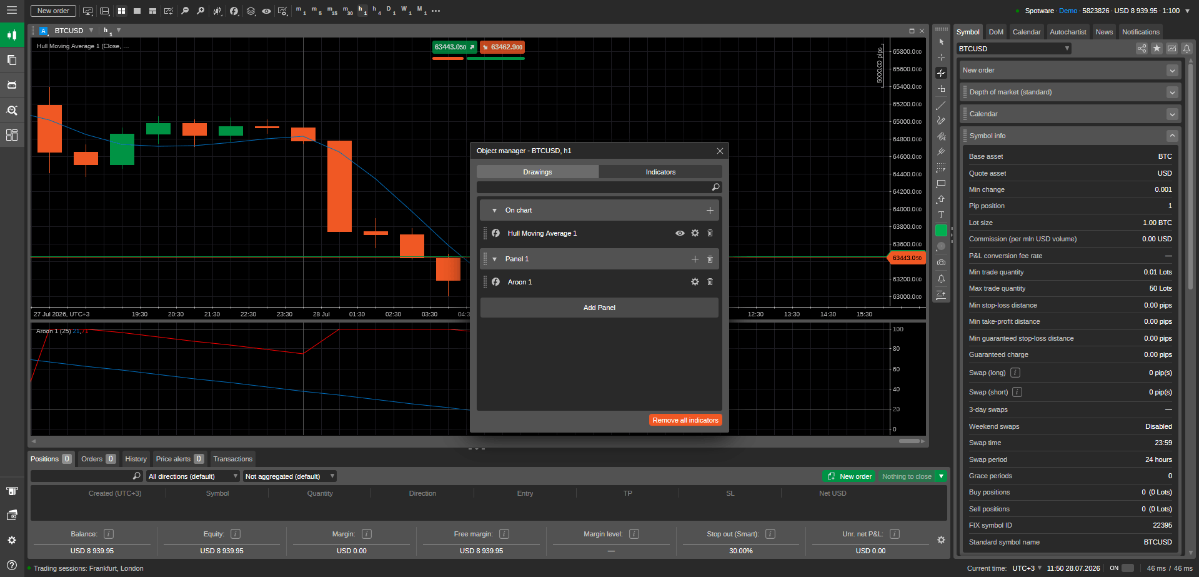This screenshot has width=1199, height=577.
Task: Open chart h1 timeframe dropdown arrow
Action: pyautogui.click(x=119, y=30)
